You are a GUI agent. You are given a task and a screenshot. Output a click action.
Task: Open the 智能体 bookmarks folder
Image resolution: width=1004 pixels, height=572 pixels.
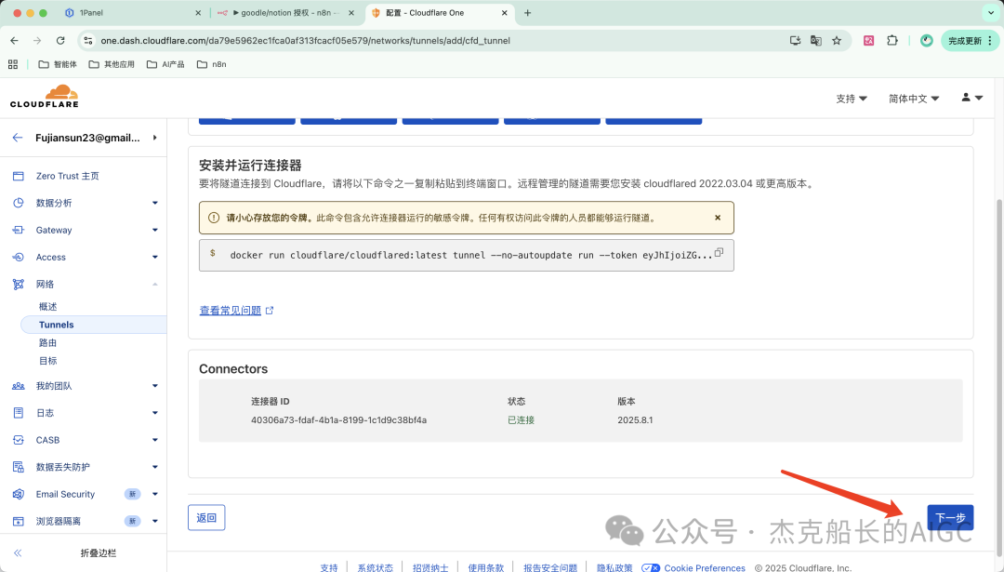pyautogui.click(x=58, y=64)
